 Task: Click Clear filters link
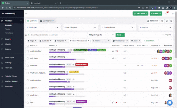(x=149, y=41)
